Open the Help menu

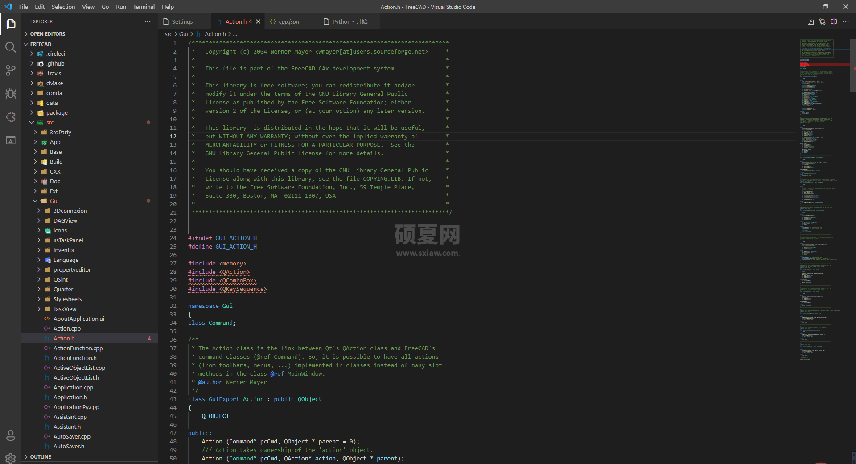168,7
